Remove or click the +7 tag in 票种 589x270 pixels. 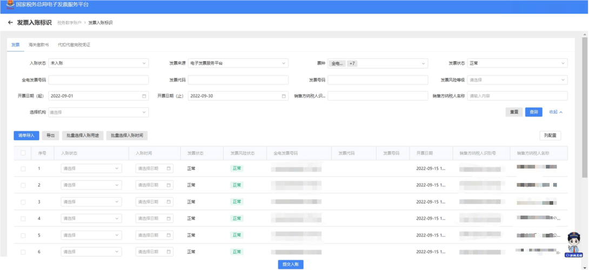tap(352, 64)
